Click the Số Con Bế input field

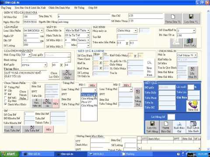[30, 114]
